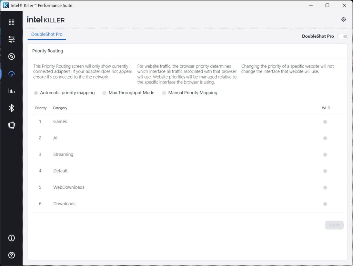353x266 pixels.
Task: Open the dashboard grid icon in sidebar
Action: (x=11, y=22)
